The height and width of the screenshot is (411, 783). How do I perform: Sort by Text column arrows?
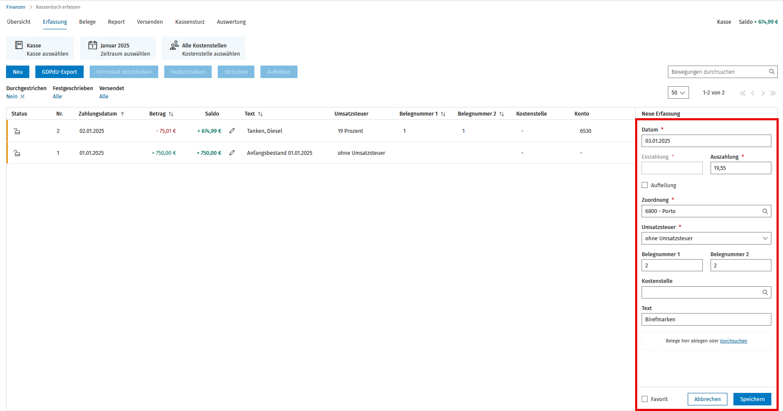(x=260, y=114)
